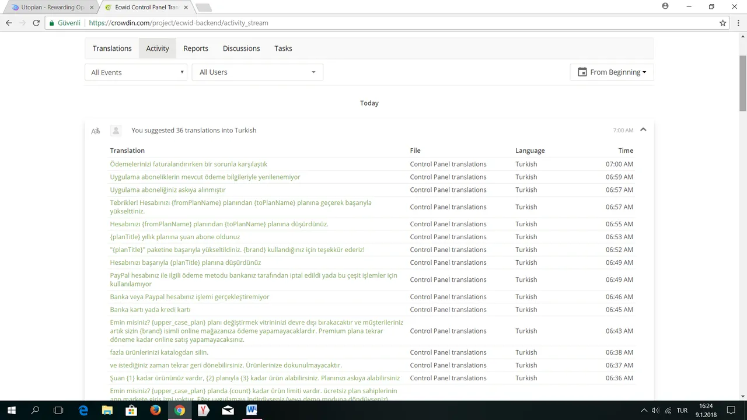Click the browser forward arrow
This screenshot has height=420, width=747.
(23, 23)
